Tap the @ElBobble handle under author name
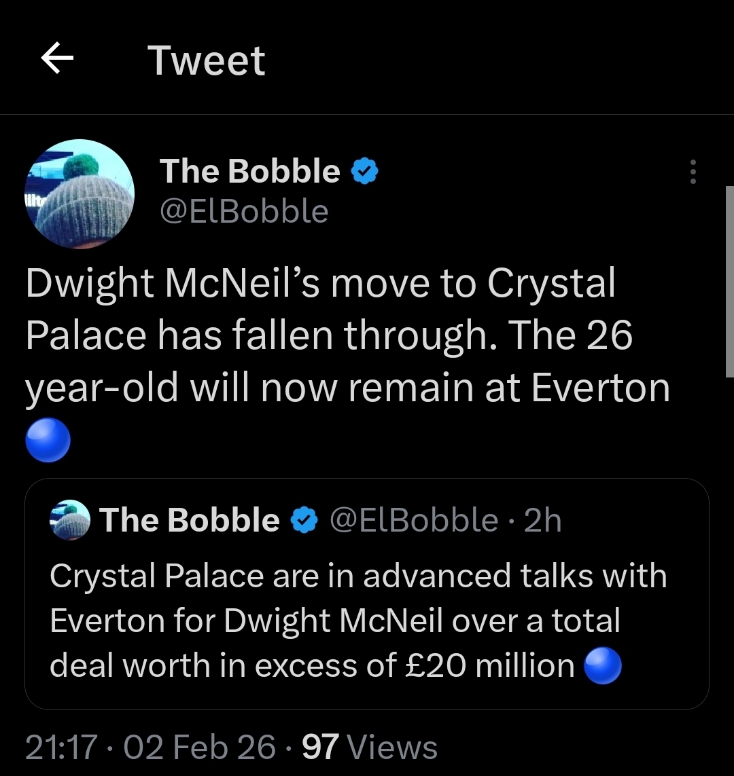The image size is (734, 776). (x=243, y=211)
